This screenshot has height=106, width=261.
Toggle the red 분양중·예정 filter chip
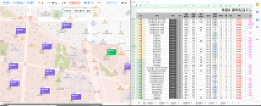tap(74, 3)
